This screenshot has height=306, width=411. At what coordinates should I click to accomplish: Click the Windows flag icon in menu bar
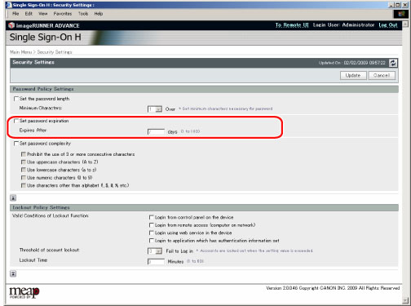tap(401, 14)
